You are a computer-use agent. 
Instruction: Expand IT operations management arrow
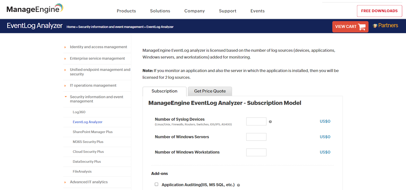point(65,86)
